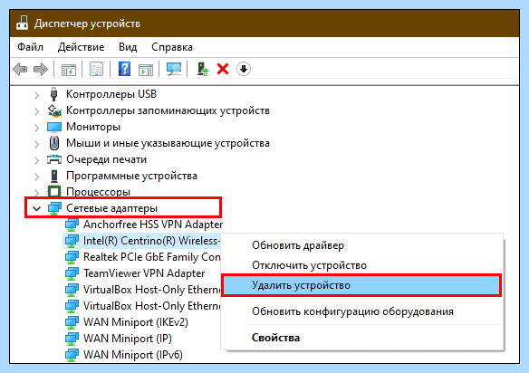This screenshot has height=373, width=529.
Task: Select Intel(R) Centrino(R) Wireless entry
Action: coord(152,241)
